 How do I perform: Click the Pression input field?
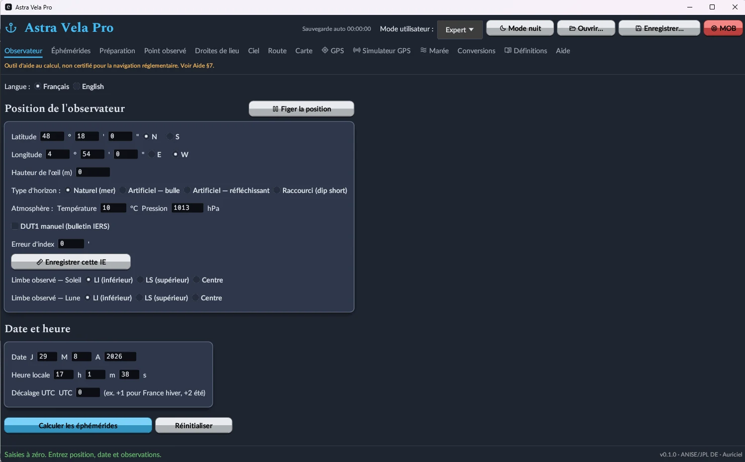(187, 208)
